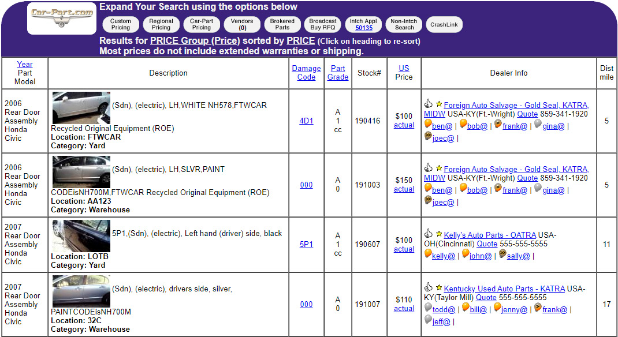Click the gold star icon in stock 191003 row
The image size is (618, 337).
439,168
